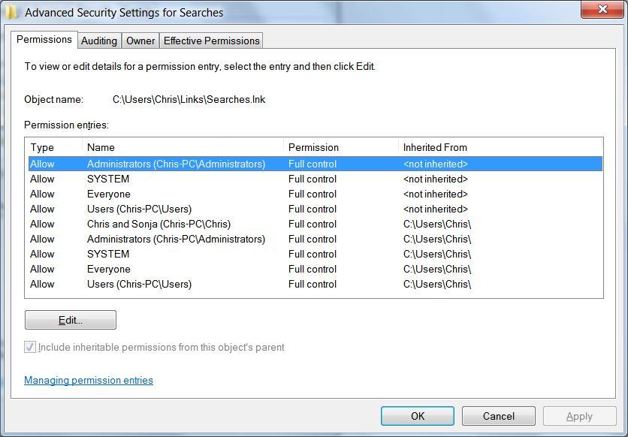Select Users entry inherited from C:\Users\Chris\
Screen dimensions: 628x437
[139, 284]
